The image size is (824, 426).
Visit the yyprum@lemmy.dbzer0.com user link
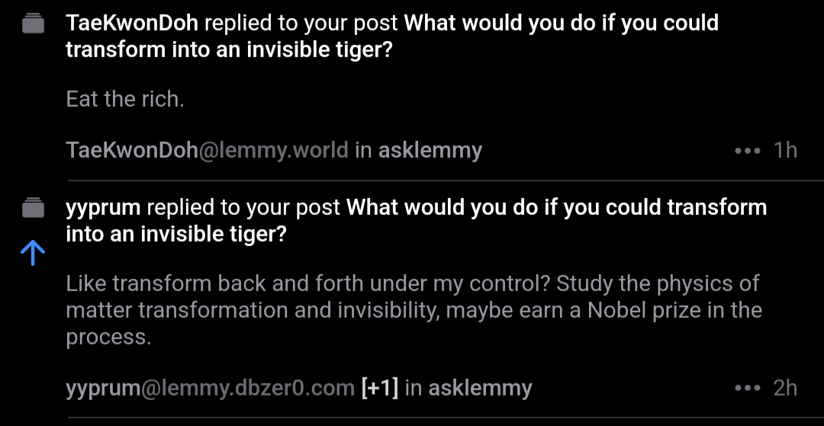pos(210,389)
